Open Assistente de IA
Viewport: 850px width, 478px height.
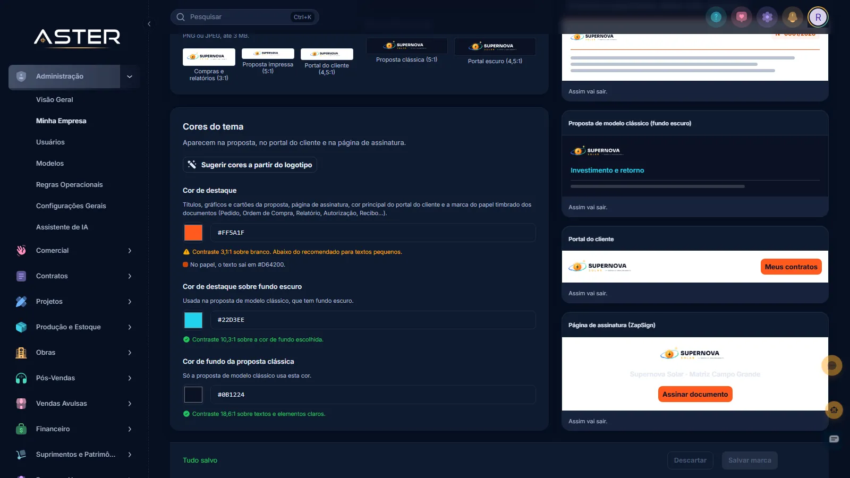coord(62,227)
